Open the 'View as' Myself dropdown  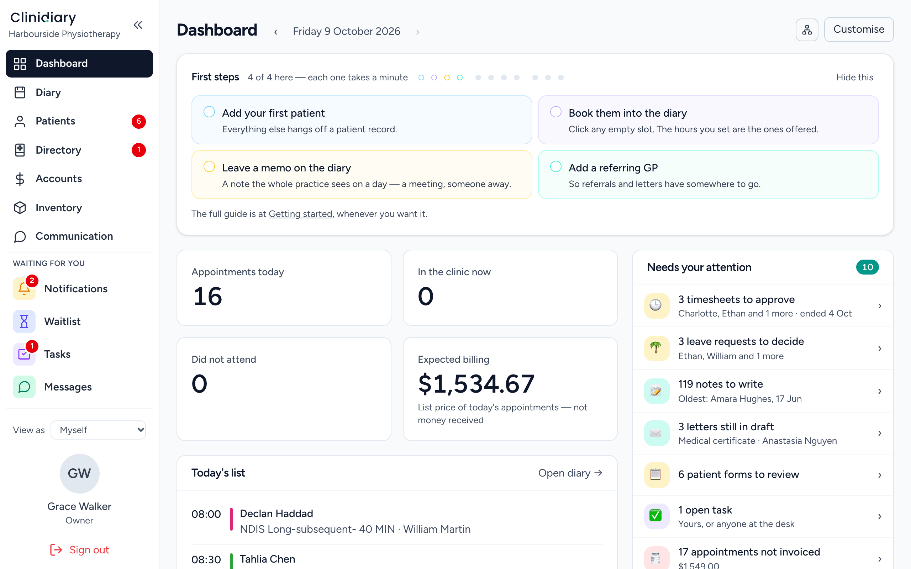click(98, 430)
